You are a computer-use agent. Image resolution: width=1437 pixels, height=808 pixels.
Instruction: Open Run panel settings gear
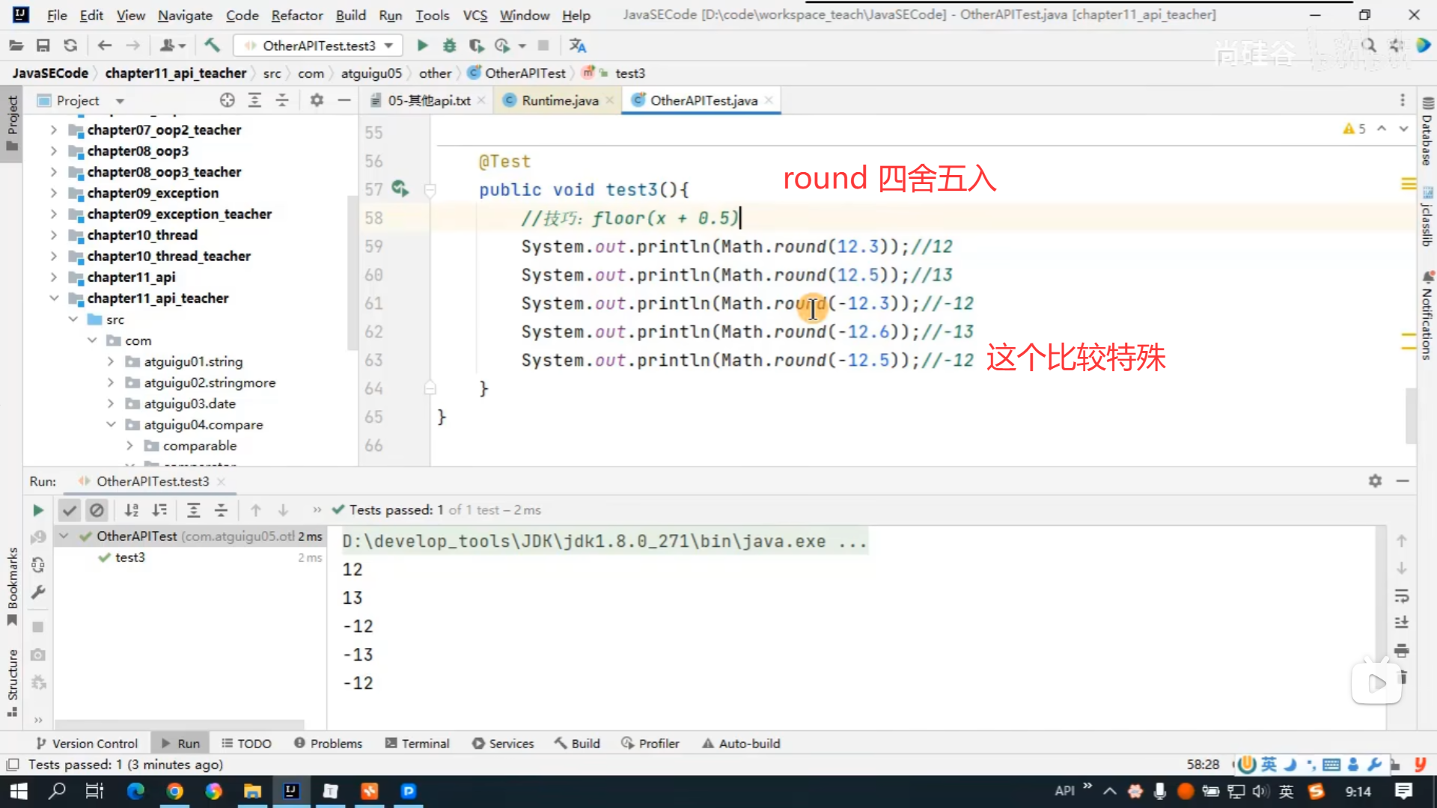1375,481
